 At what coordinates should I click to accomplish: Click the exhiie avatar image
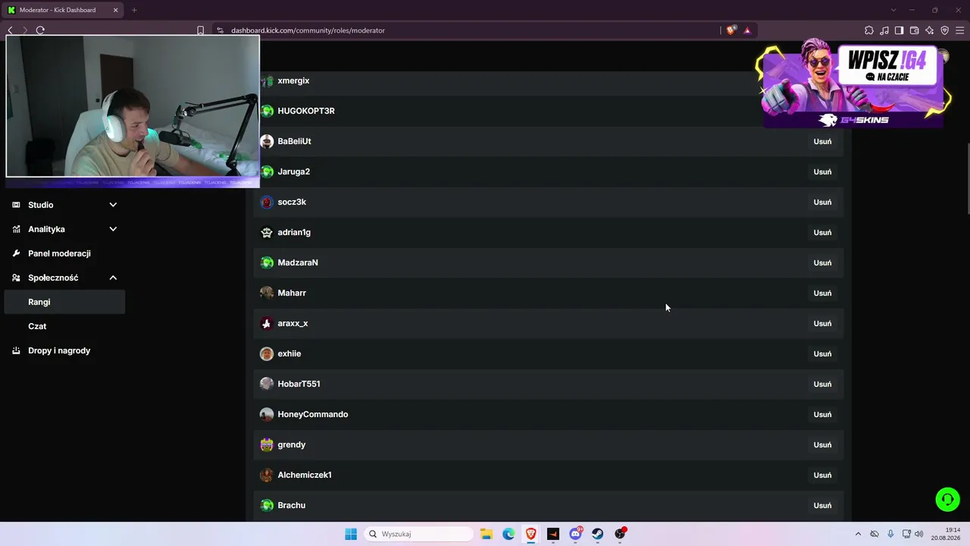(x=267, y=353)
